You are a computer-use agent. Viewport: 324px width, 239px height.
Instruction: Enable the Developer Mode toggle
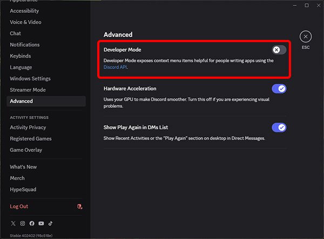[x=279, y=50]
